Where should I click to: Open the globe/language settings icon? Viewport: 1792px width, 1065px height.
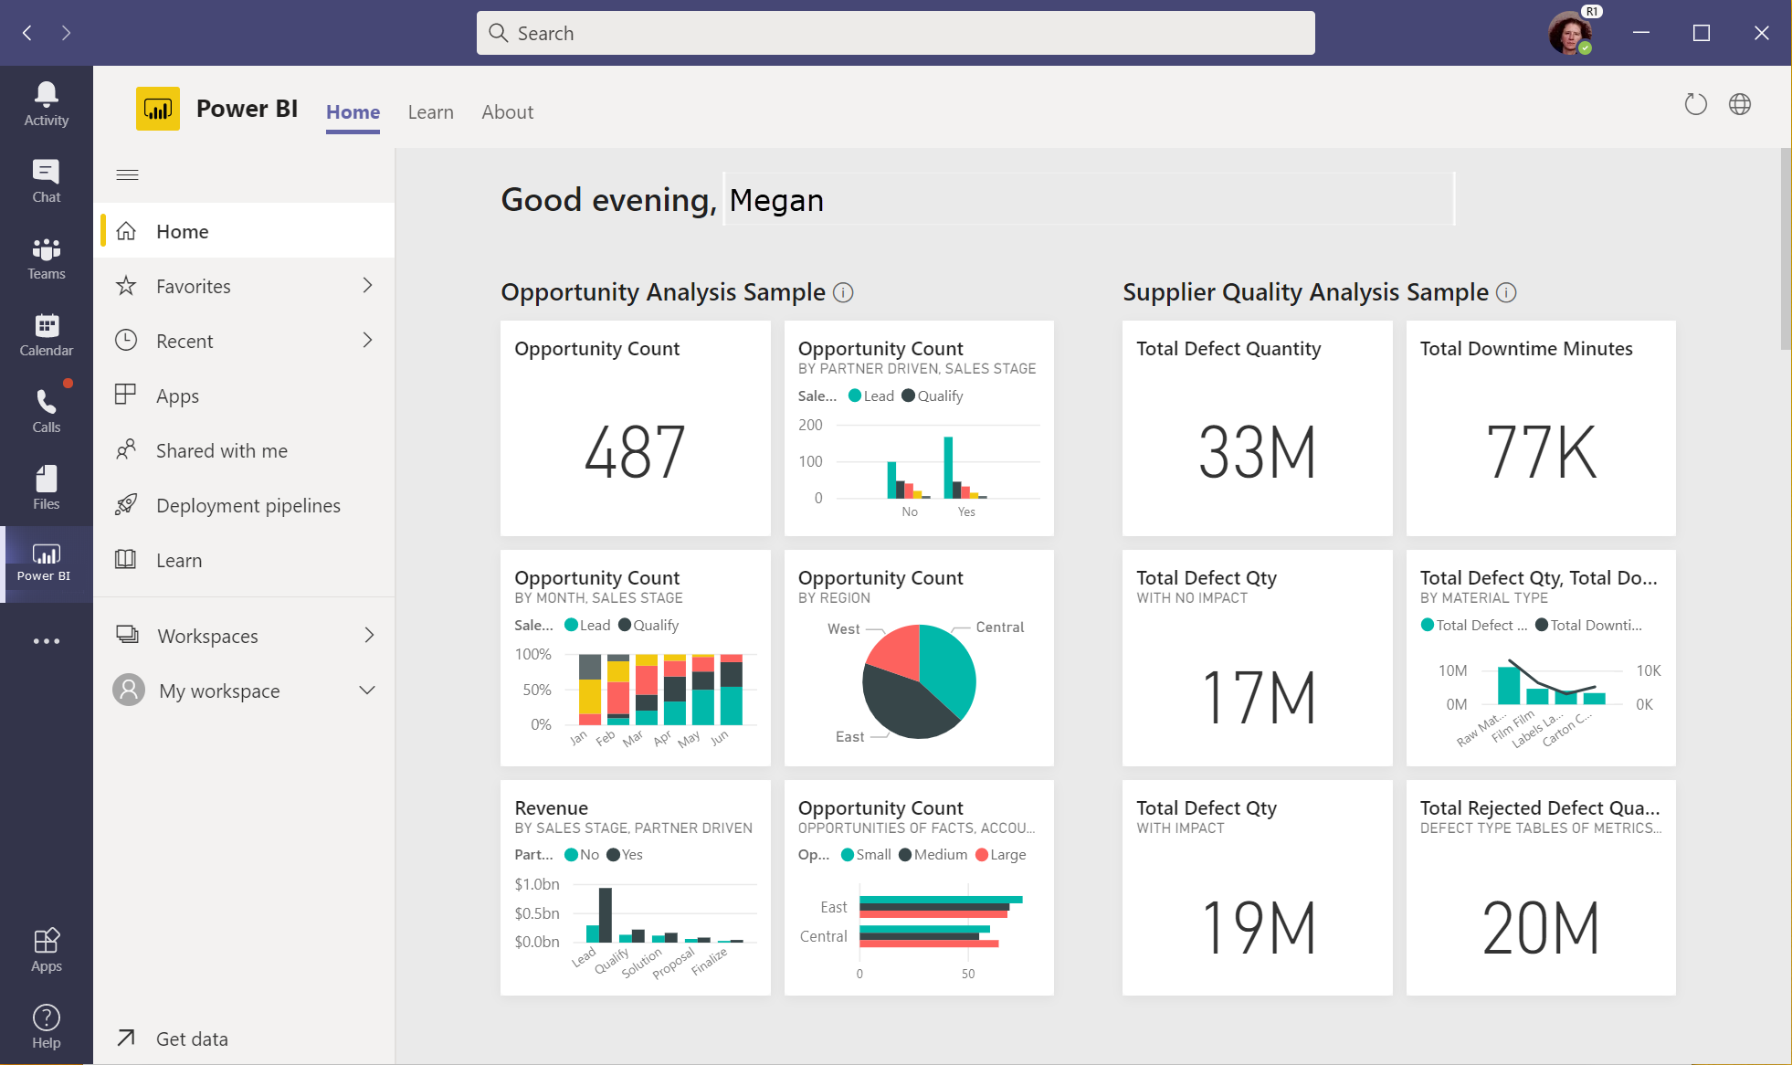(x=1740, y=104)
